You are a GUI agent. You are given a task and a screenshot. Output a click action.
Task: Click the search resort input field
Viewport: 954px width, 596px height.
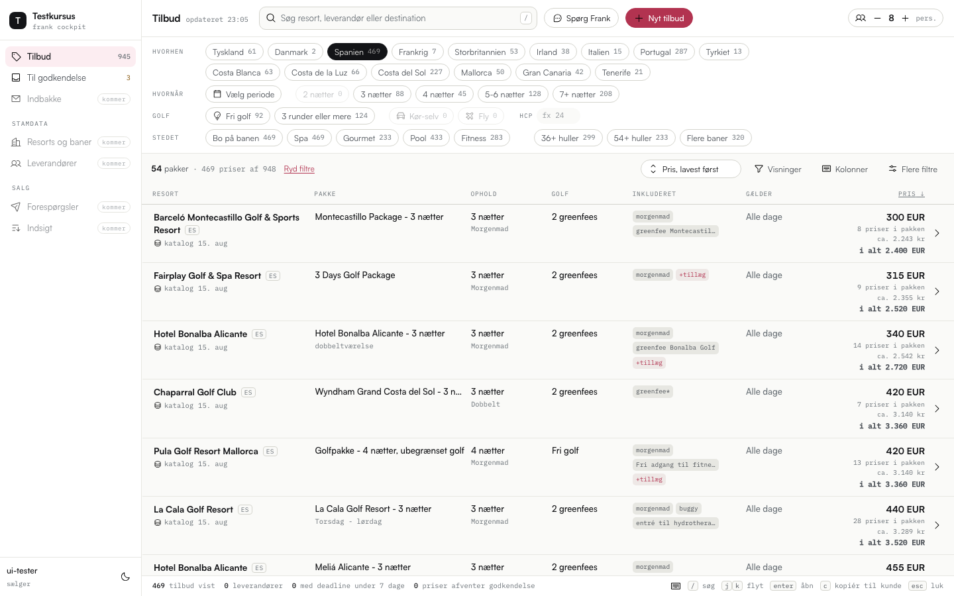click(x=398, y=19)
